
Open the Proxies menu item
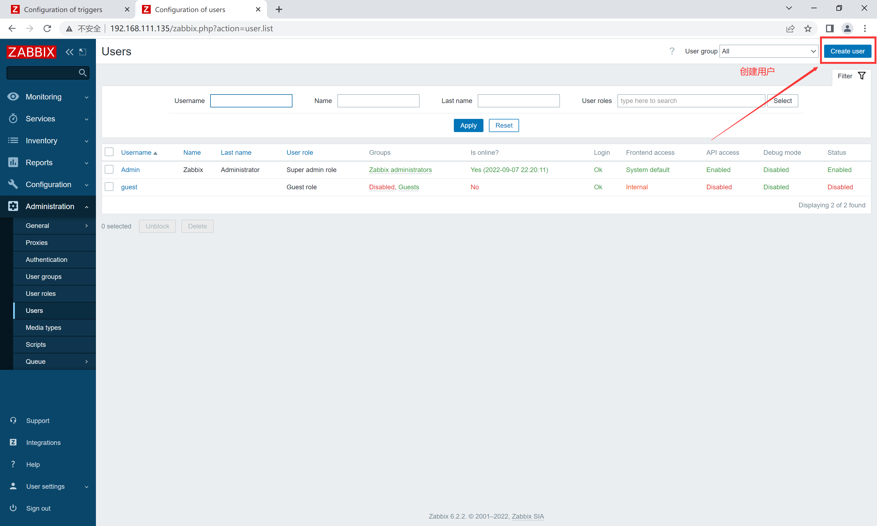coord(54,243)
